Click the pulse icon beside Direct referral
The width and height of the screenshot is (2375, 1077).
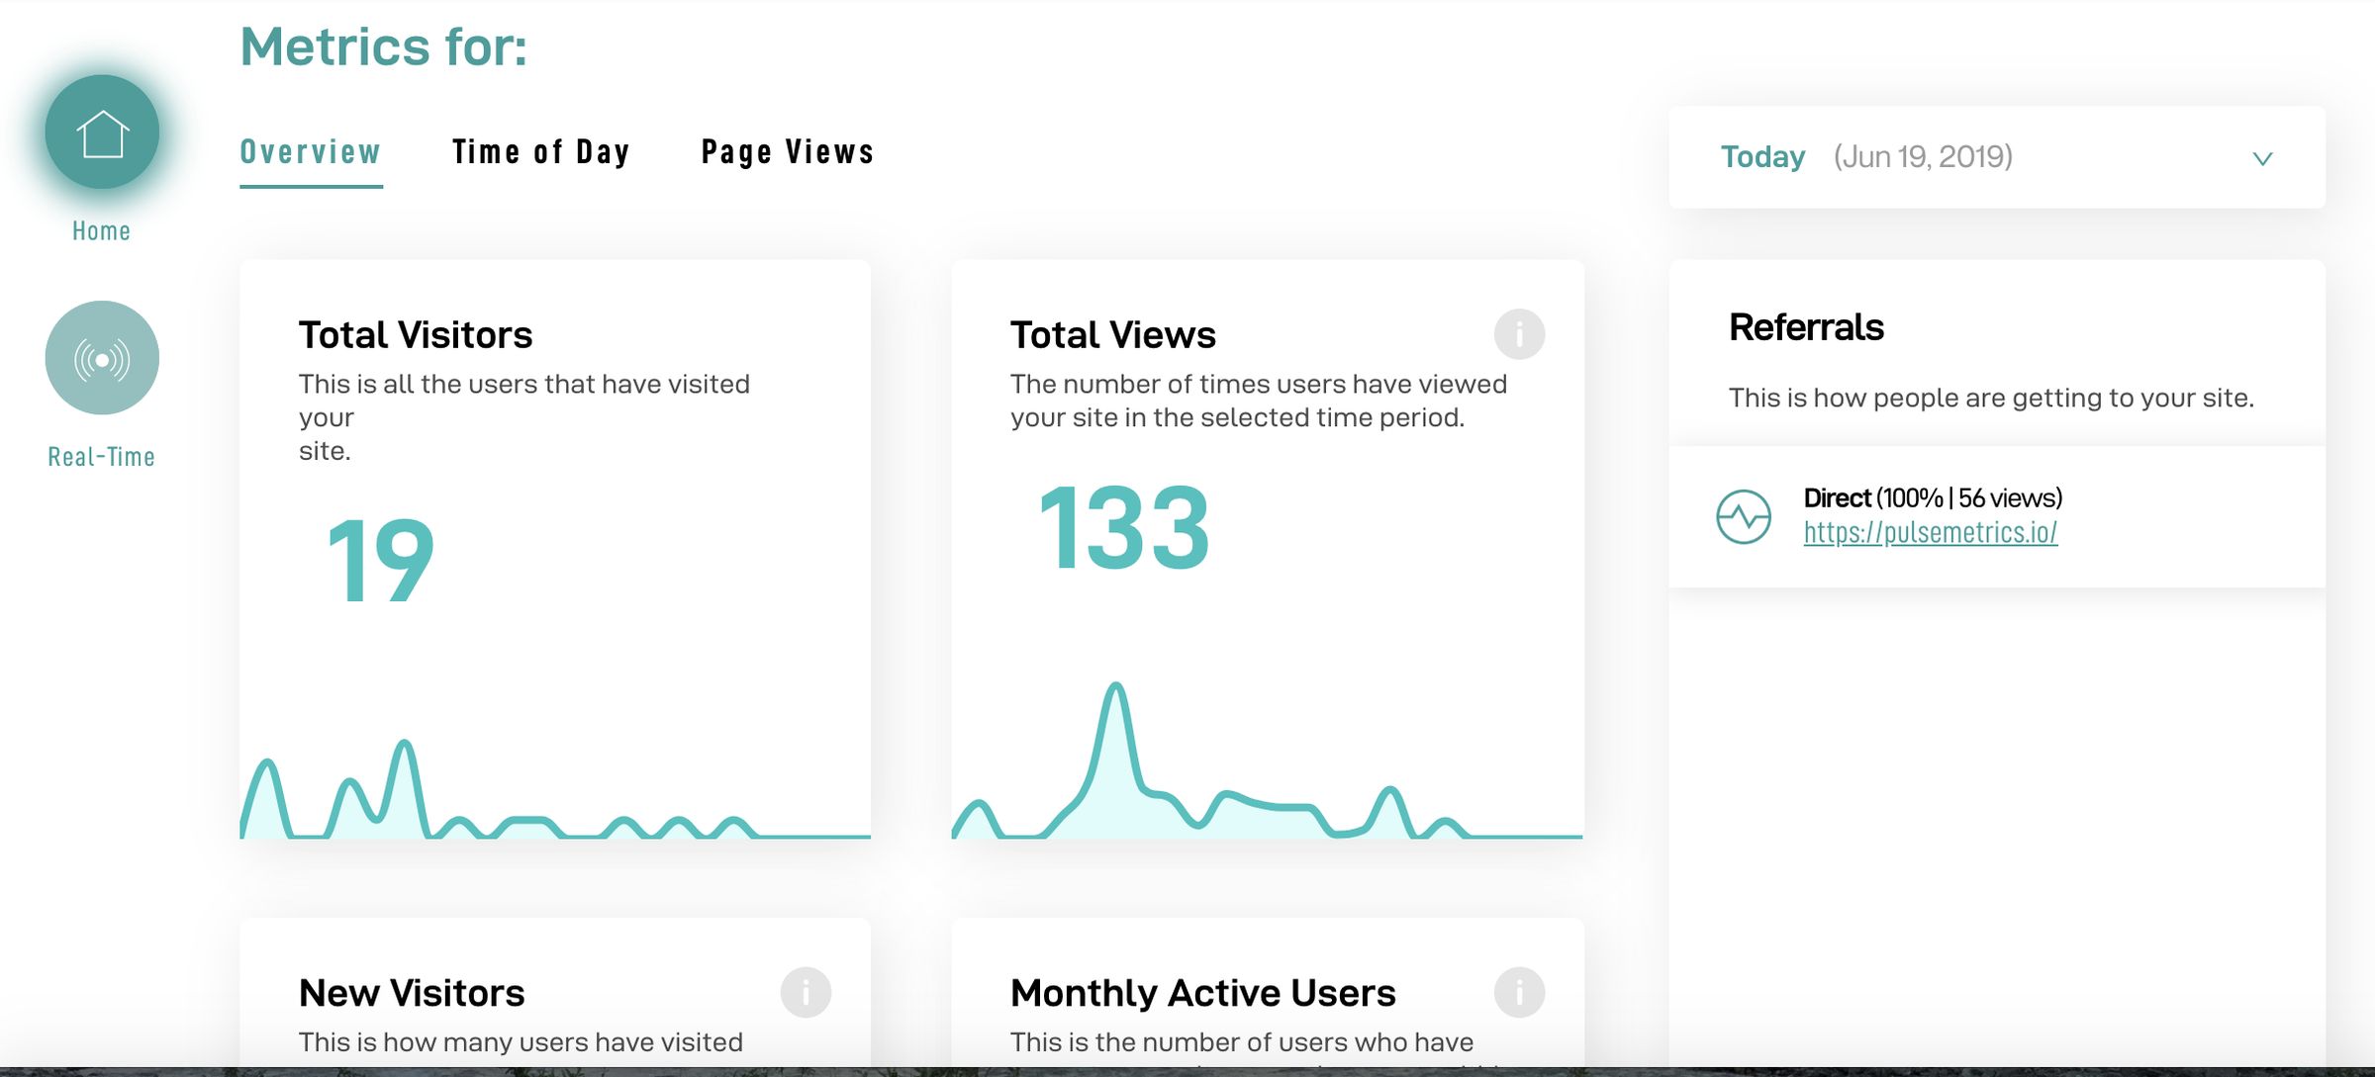pyautogui.click(x=1743, y=515)
